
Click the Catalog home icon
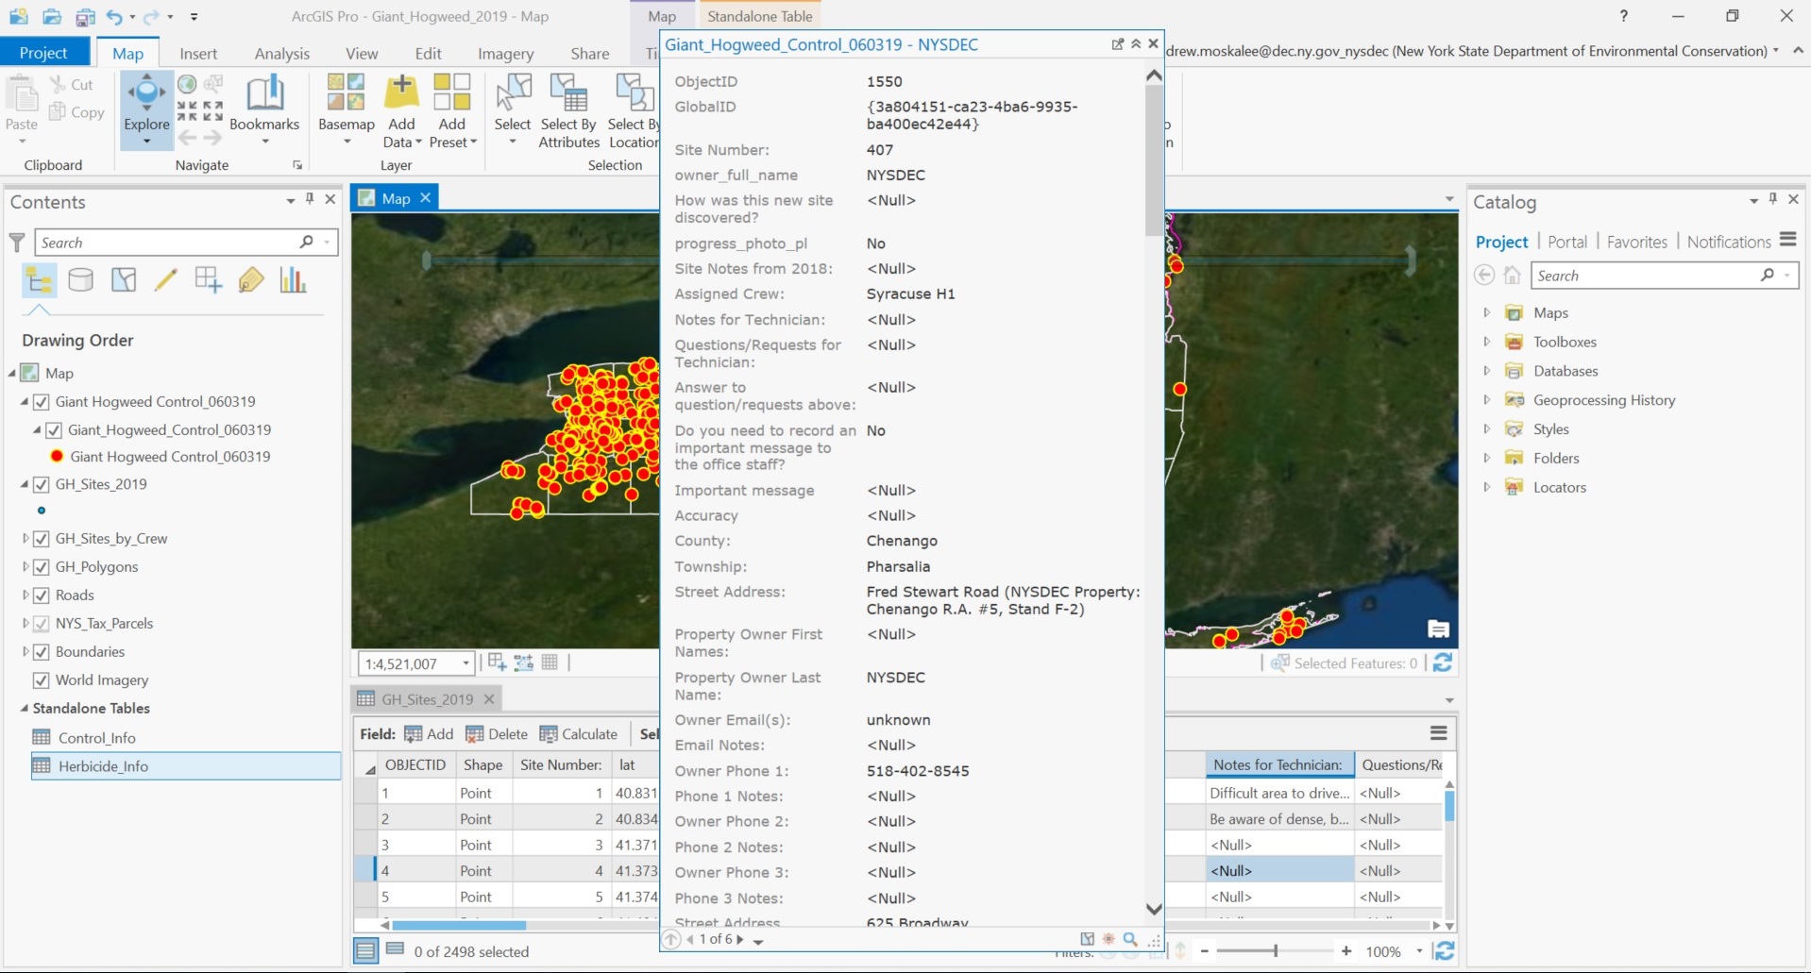coord(1513,276)
